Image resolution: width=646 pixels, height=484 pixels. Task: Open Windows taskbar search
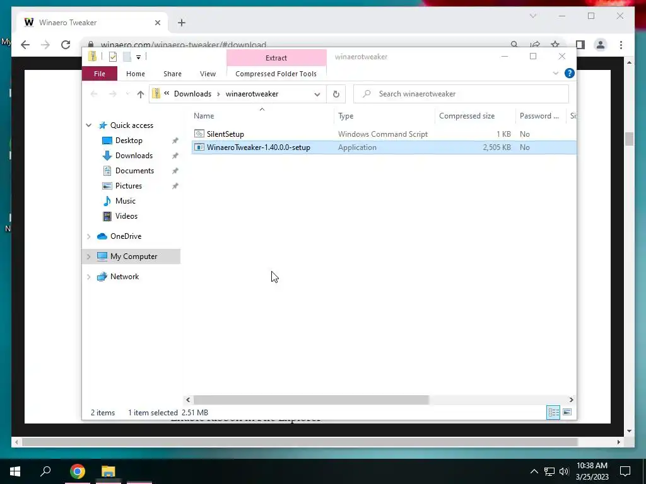point(45,471)
